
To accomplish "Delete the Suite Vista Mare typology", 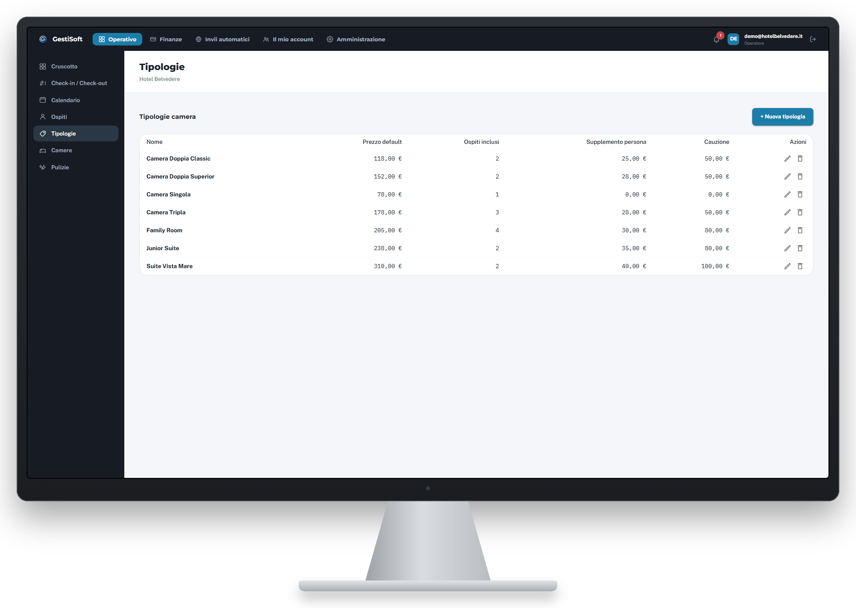I will pos(800,266).
